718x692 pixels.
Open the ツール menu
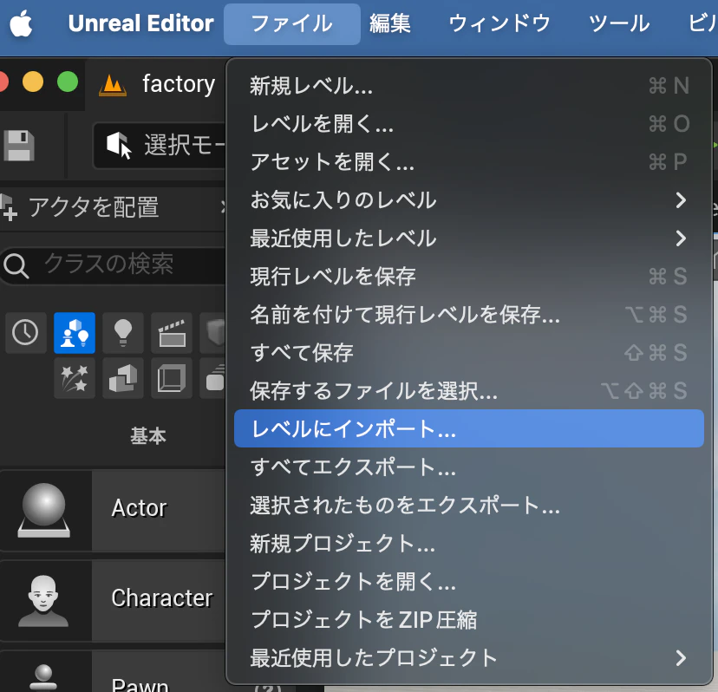(618, 23)
